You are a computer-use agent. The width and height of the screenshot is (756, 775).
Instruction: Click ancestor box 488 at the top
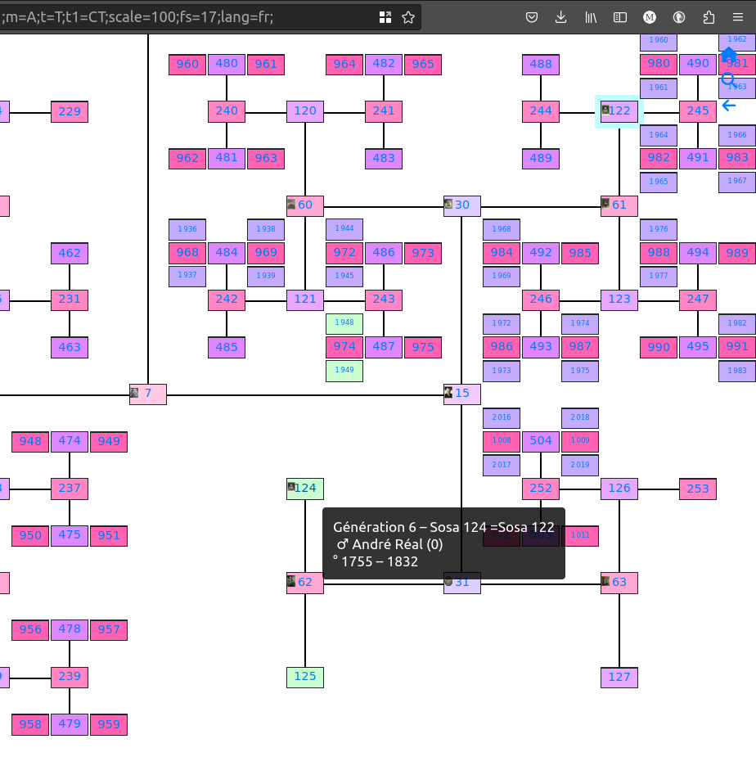coord(541,64)
